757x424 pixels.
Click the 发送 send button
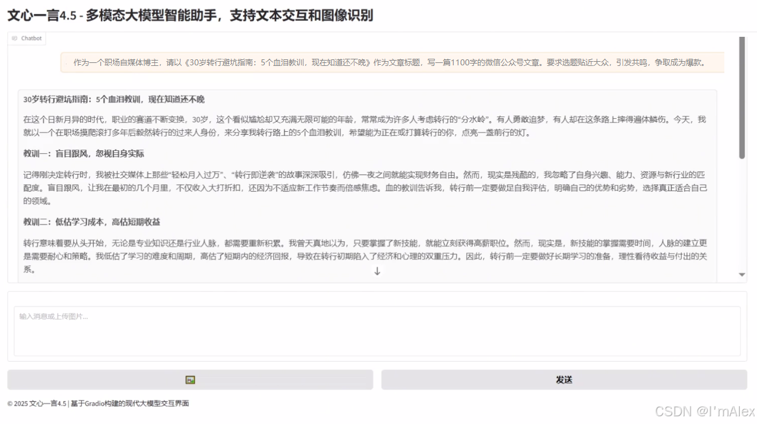pos(564,379)
